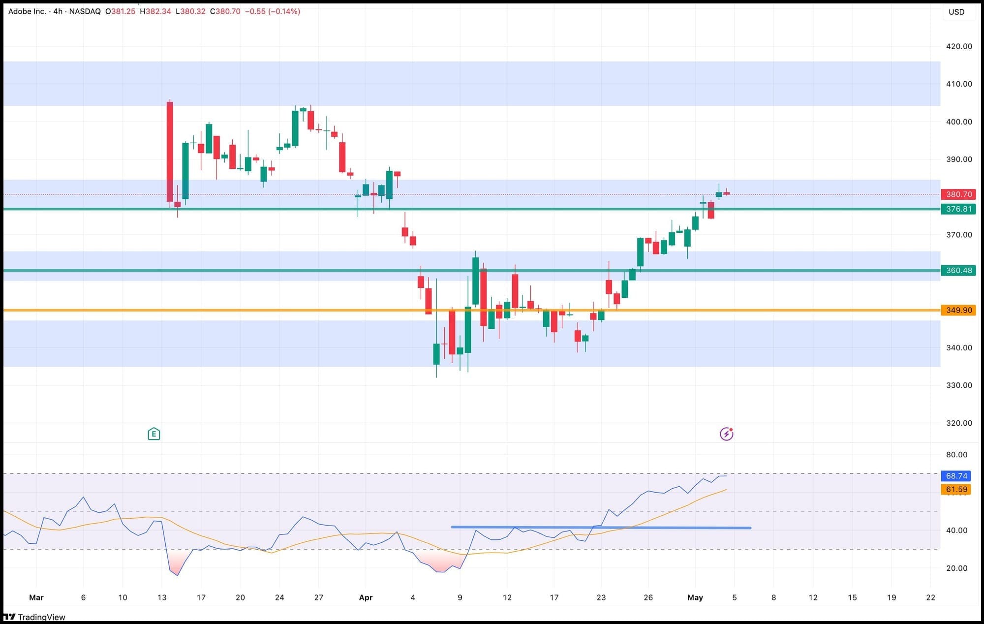Click the Apr label on time axis

pyautogui.click(x=366, y=597)
